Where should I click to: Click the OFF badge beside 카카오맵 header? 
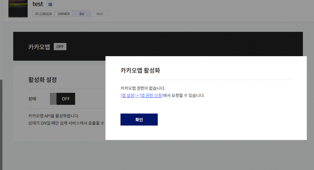tap(60, 47)
